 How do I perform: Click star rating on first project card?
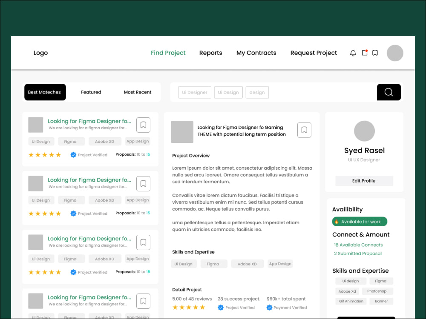click(45, 155)
